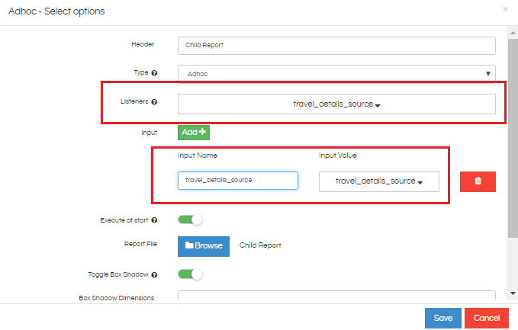Open the Type dropdown showing Adhoc
This screenshot has width=518, height=330.
[336, 74]
